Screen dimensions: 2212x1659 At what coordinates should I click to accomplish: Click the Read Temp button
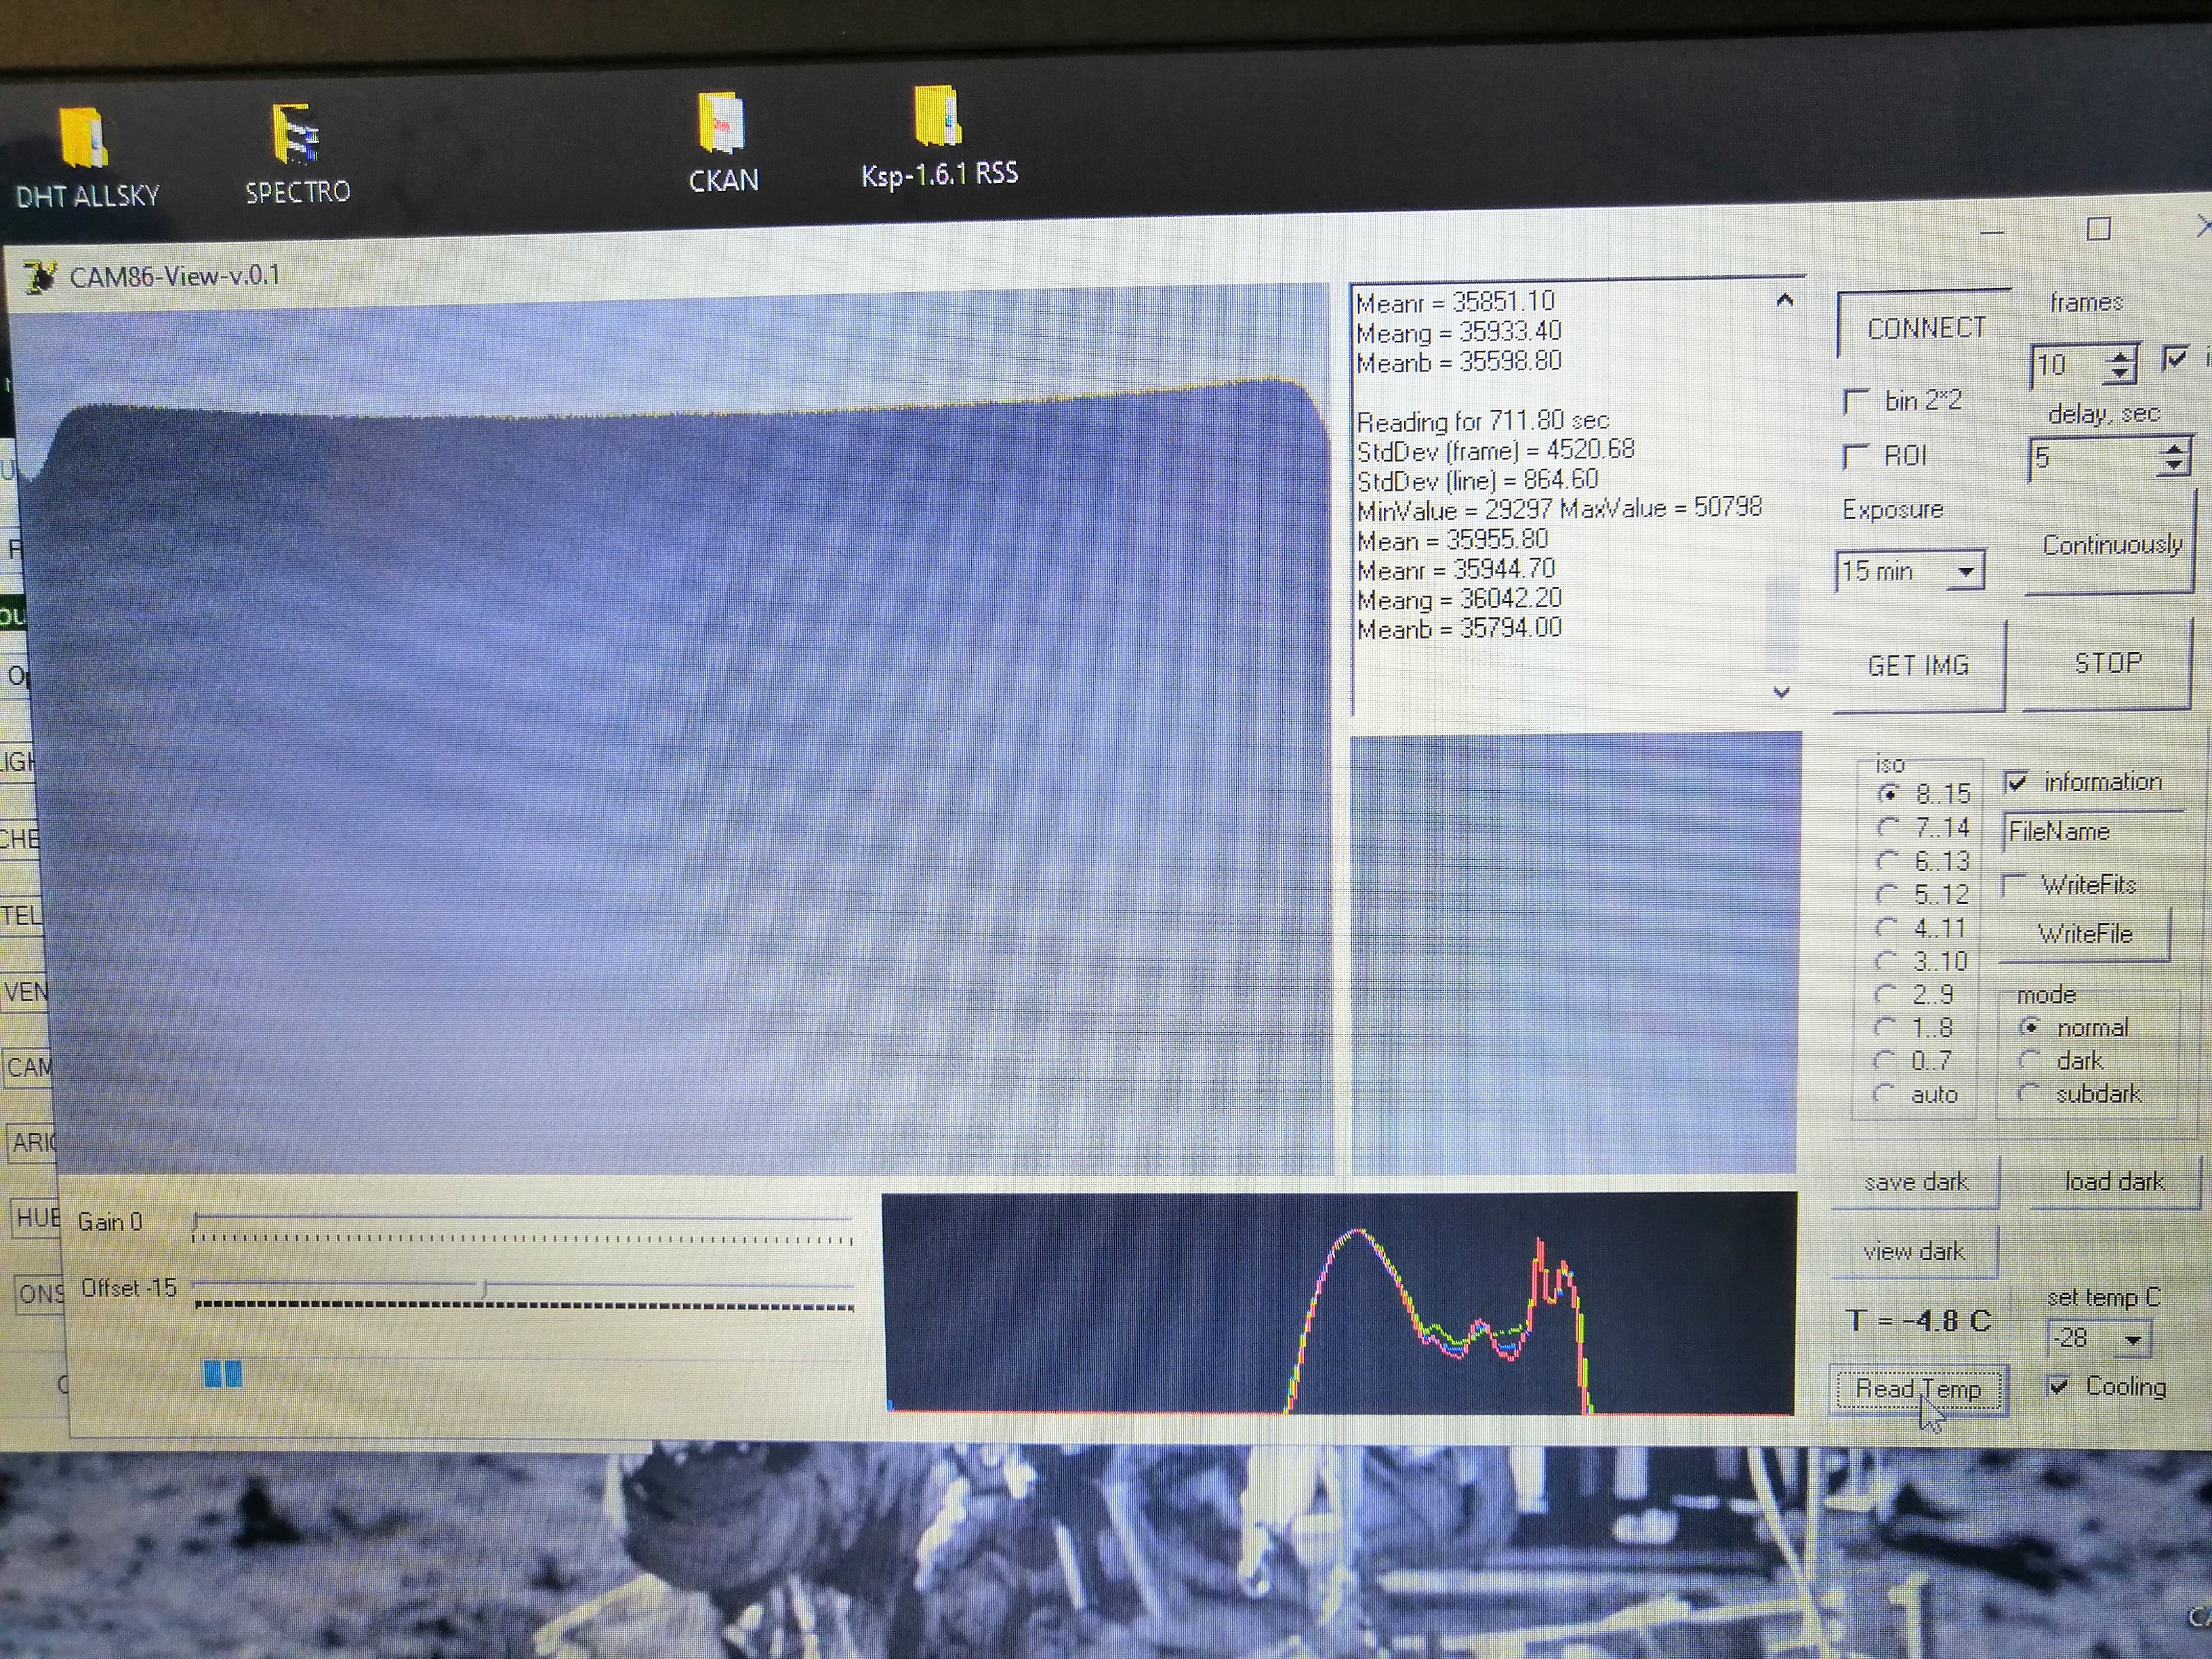pos(1917,1389)
